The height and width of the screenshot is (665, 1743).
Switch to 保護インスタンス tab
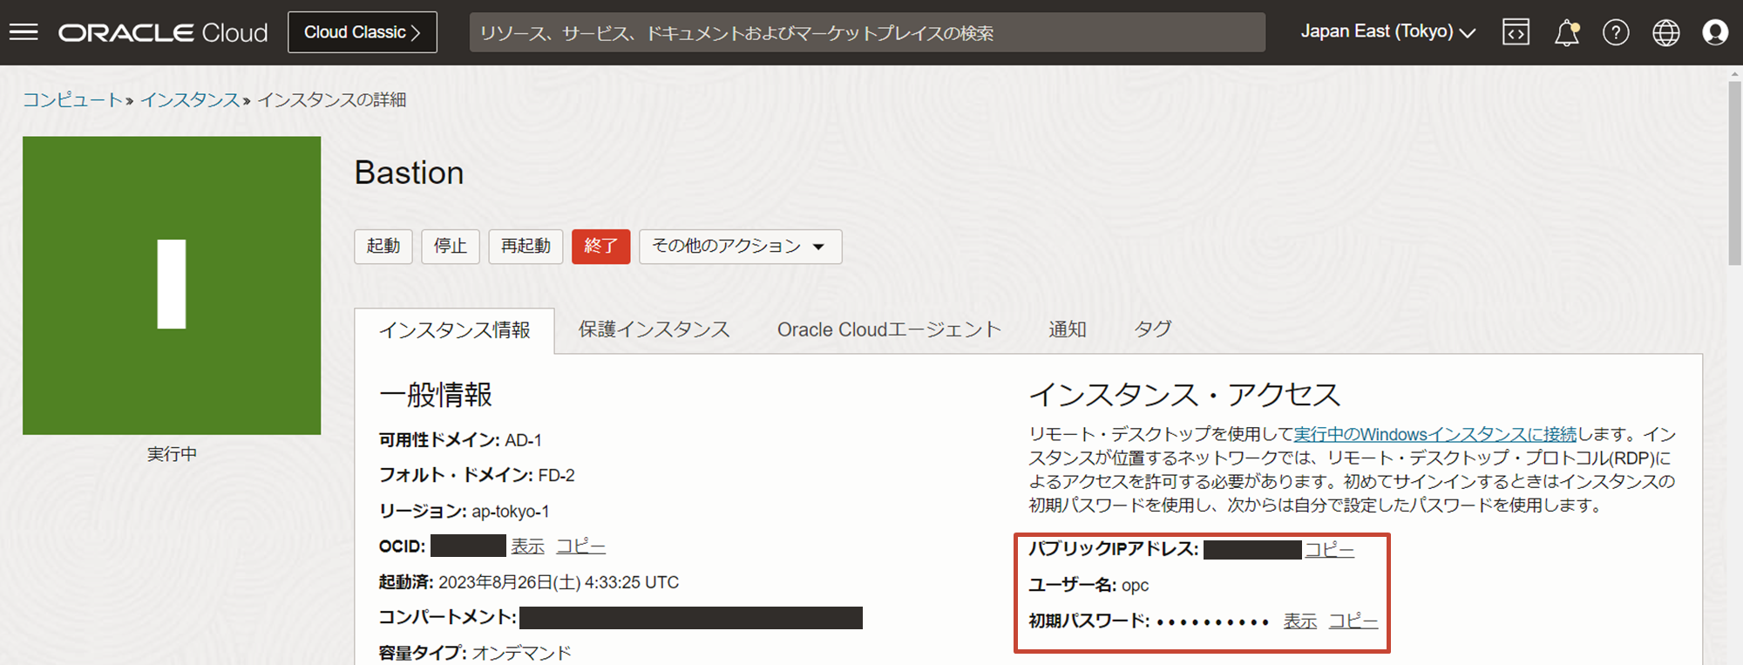pos(654,329)
